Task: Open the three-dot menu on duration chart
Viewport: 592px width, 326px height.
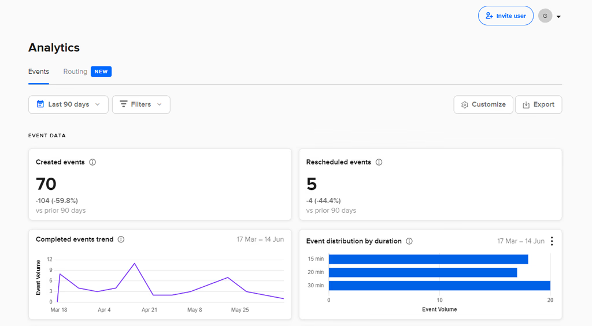Action: click(x=552, y=241)
